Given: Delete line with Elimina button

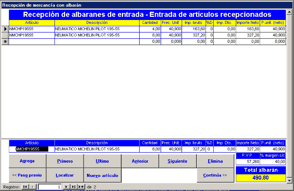Looking at the screenshot, I should (x=216, y=161).
